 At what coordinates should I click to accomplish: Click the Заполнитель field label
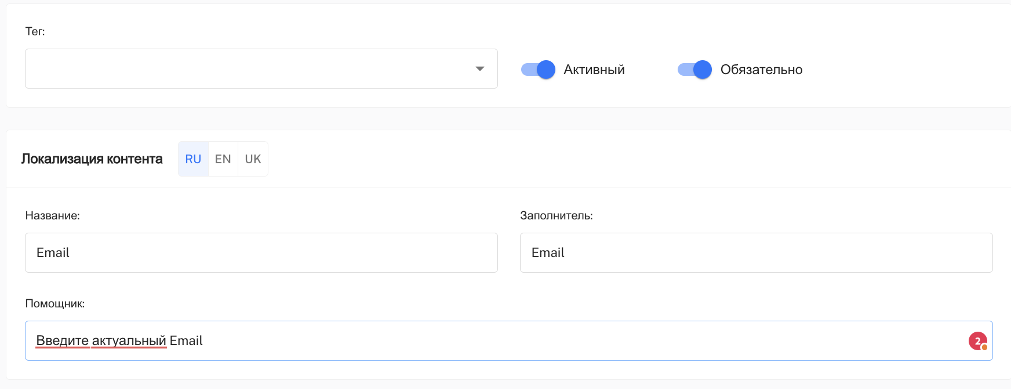click(556, 216)
